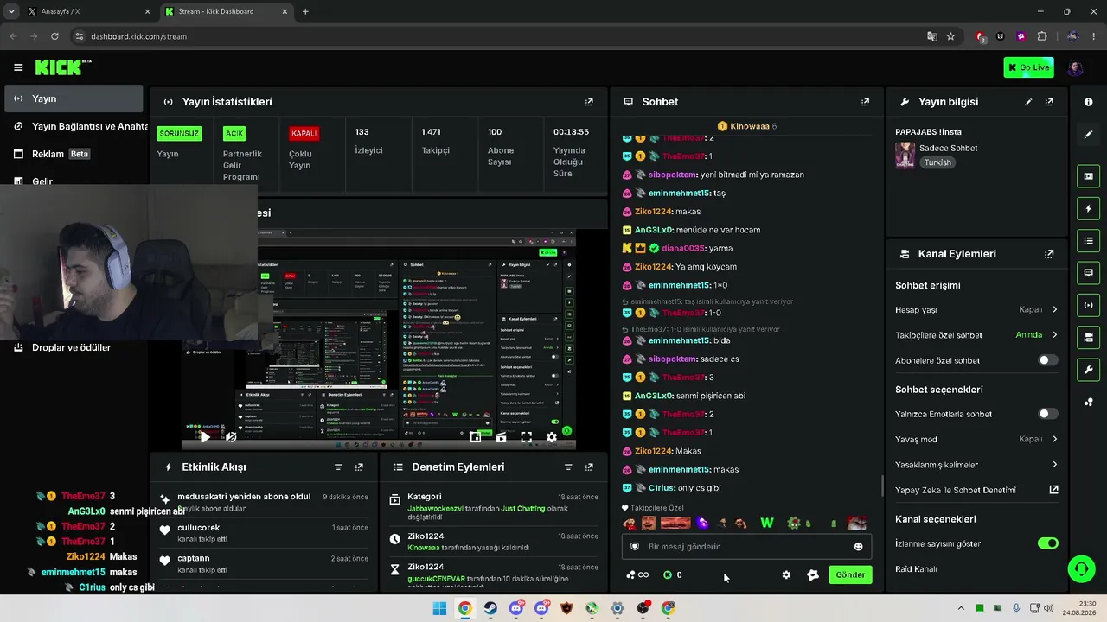The image size is (1107, 622).
Task: Unmute the stream preview audio
Action: coord(231,437)
